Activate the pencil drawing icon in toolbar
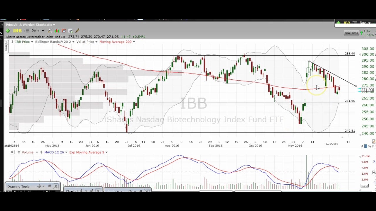 [77, 30]
